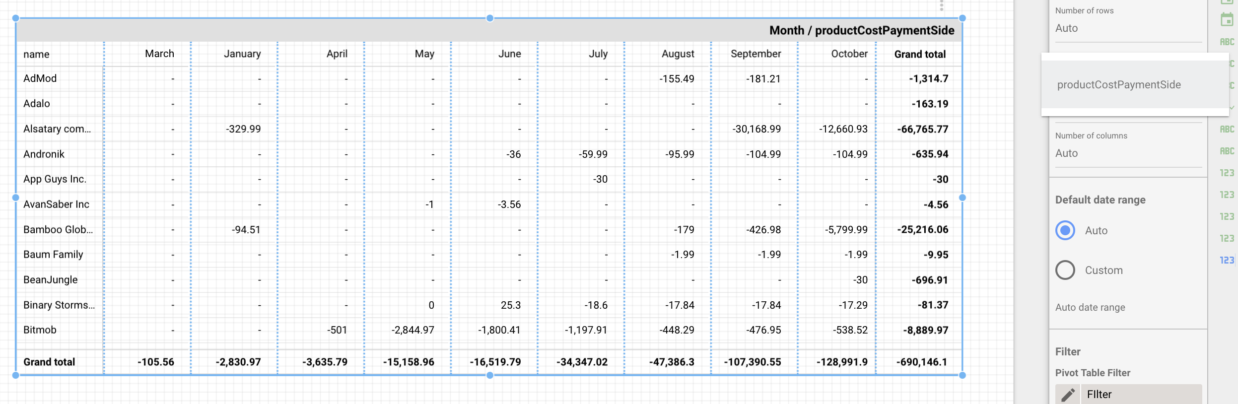The height and width of the screenshot is (404, 1238).
Task: Click the Grand total row label
Action: pyautogui.click(x=49, y=362)
